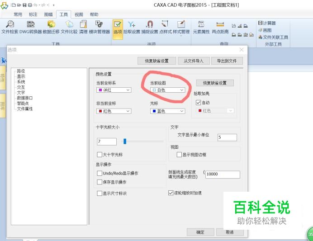Toggle the 自动 pick highlight checkbox

point(198,103)
